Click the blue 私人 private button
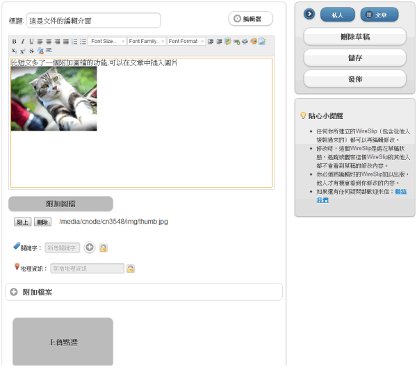The width and height of the screenshot is (417, 369). tap(338, 15)
